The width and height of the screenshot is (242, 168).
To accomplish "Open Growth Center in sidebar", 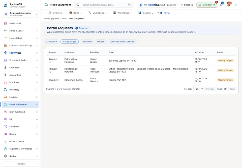I will coord(20,141).
